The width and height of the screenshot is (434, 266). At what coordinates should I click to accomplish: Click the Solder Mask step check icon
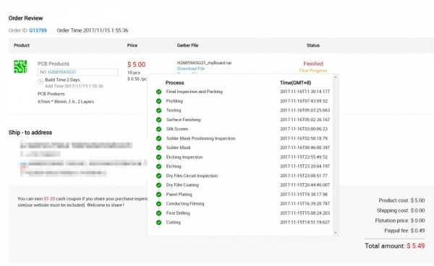point(158,148)
